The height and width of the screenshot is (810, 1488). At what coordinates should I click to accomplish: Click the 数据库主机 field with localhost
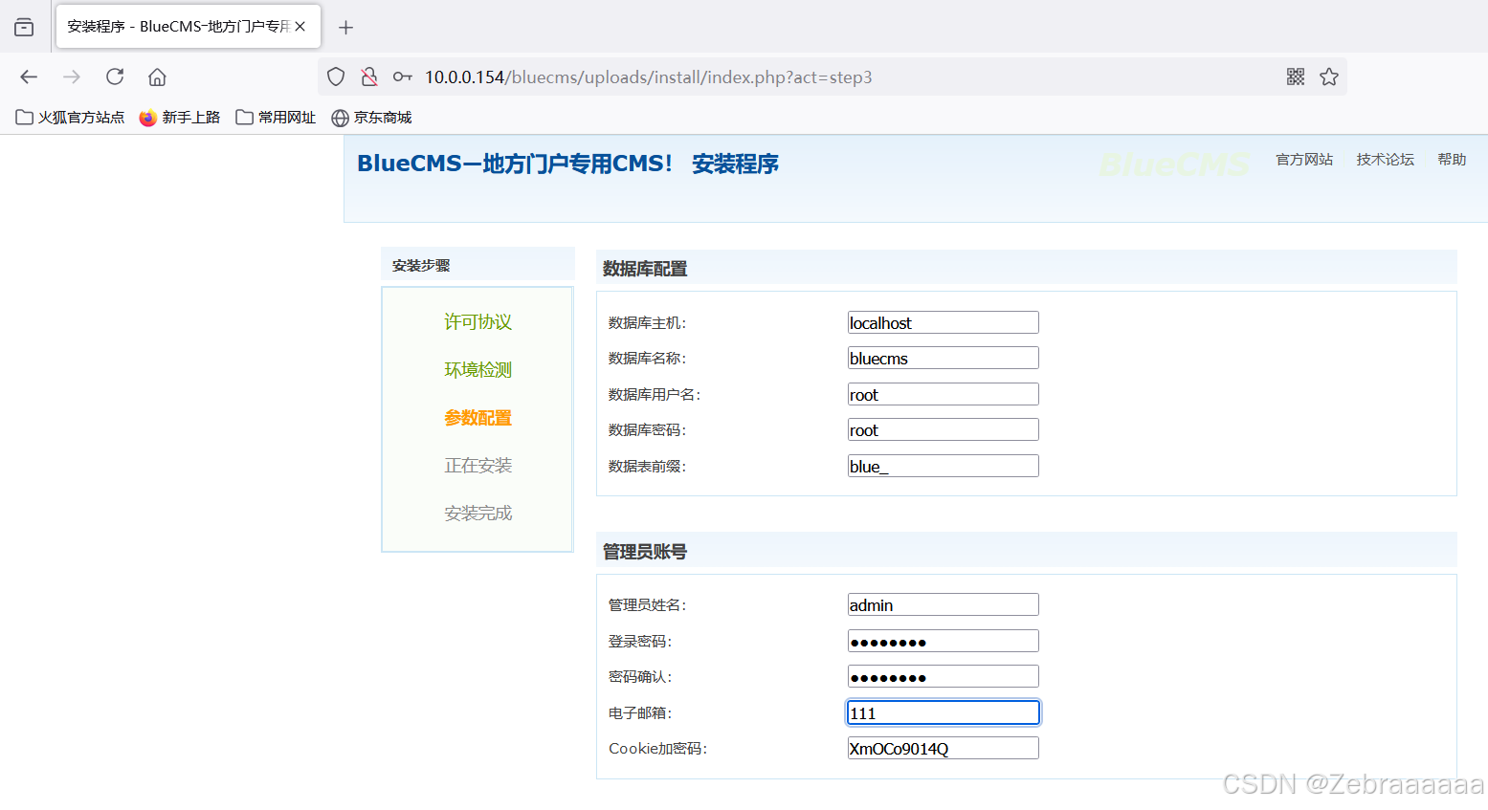pyautogui.click(x=943, y=322)
